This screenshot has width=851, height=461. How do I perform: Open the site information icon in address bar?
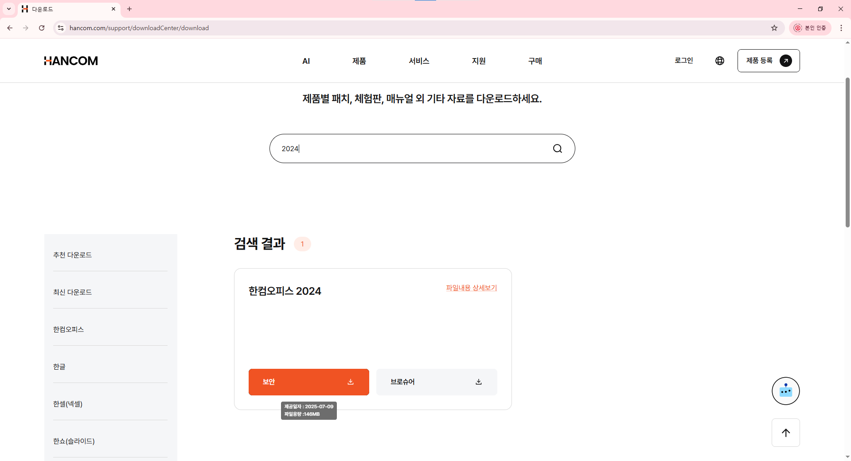coord(60,27)
